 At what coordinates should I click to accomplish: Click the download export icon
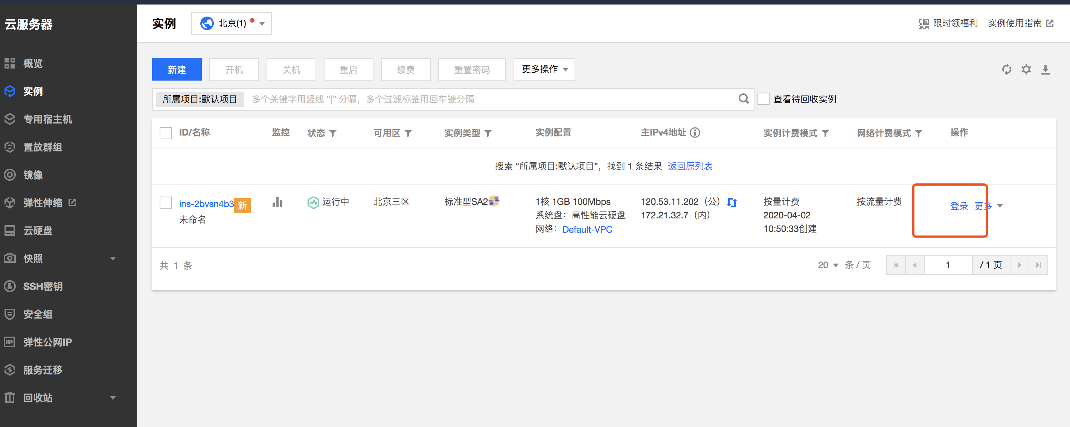pos(1045,69)
